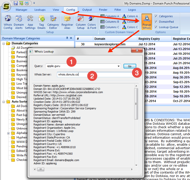Switch to the Finder tab
The image size is (190, 180).
click(x=103, y=10)
